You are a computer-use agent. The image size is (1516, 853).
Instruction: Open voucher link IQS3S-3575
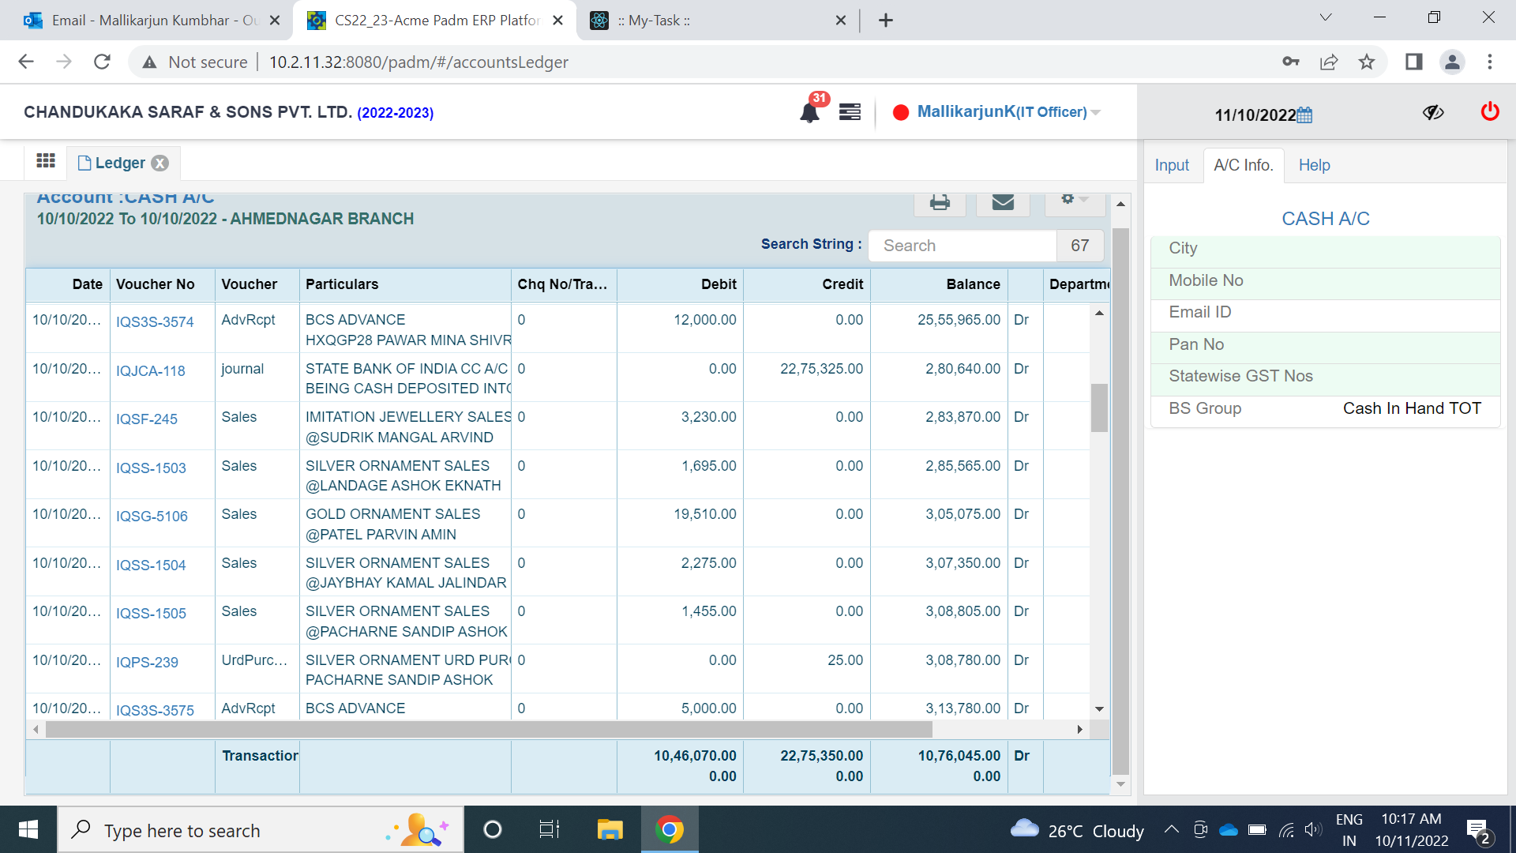click(x=155, y=711)
